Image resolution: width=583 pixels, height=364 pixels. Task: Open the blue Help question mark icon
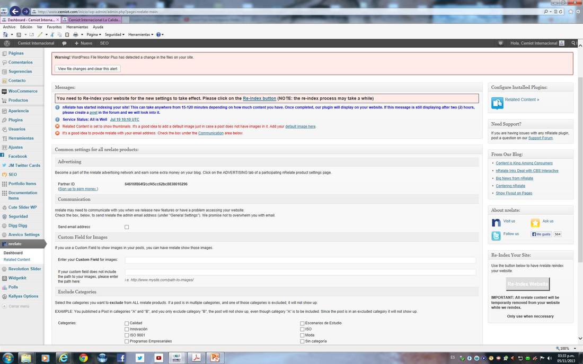158,34
